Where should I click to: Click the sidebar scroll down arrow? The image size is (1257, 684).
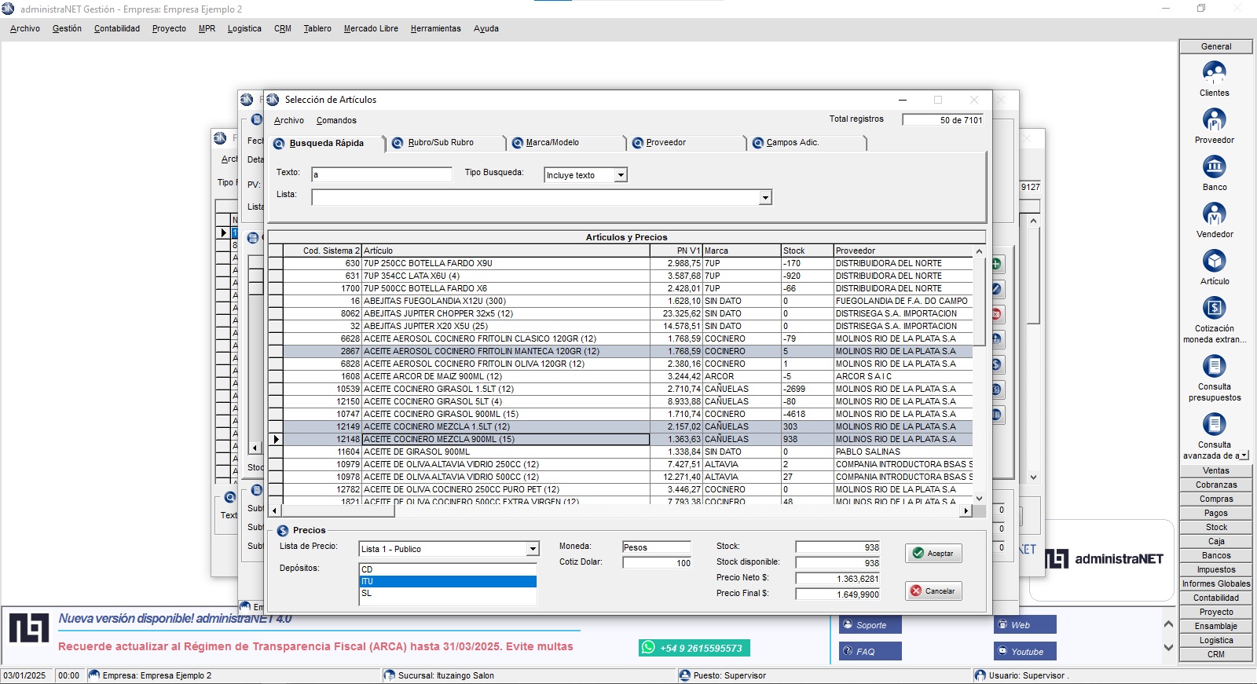[x=1244, y=455]
